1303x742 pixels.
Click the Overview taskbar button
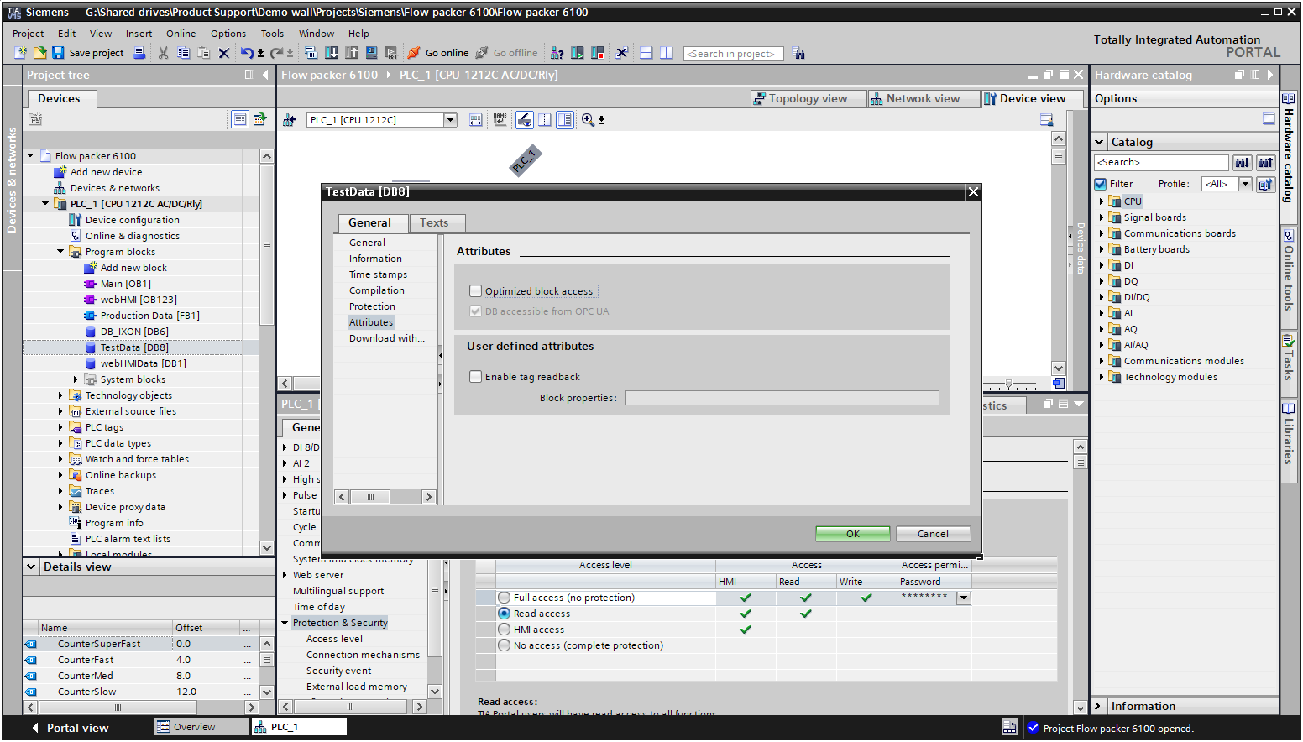201,727
